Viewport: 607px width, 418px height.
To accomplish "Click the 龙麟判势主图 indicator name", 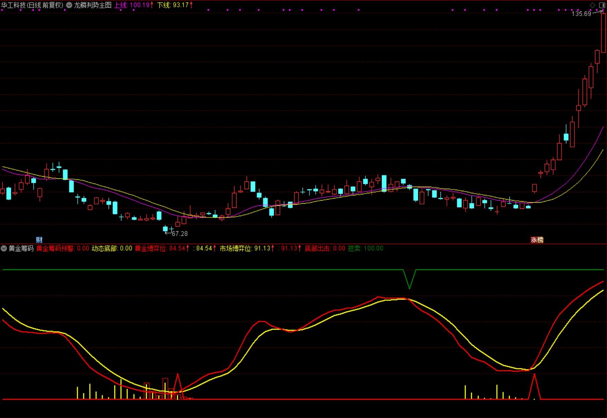I will 93,5.
